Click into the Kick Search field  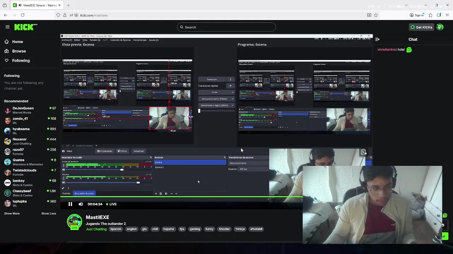tap(226, 27)
